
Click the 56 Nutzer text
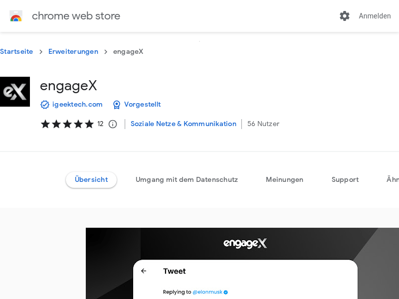[263, 124]
